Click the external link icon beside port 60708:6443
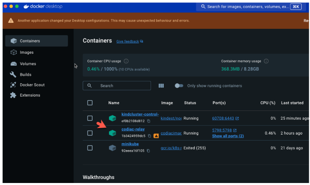310x185 pixels. tap(237, 118)
